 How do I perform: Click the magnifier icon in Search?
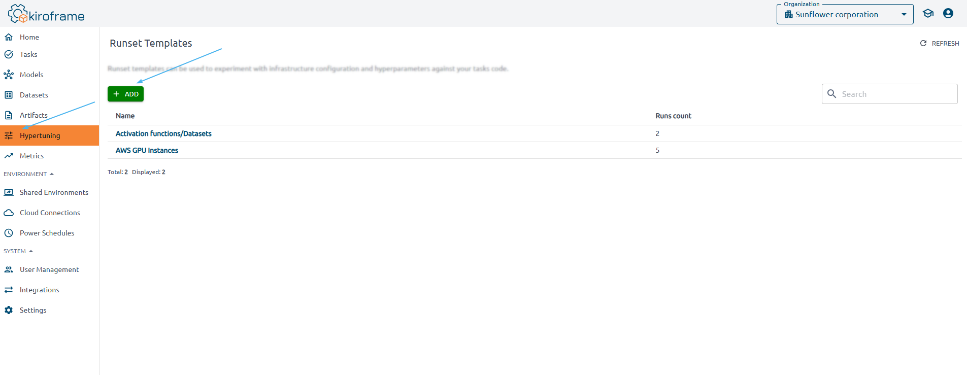click(831, 94)
